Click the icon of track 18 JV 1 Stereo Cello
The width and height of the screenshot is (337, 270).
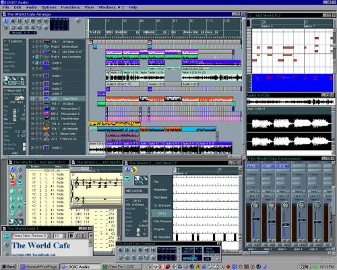pyautogui.click(x=47, y=134)
